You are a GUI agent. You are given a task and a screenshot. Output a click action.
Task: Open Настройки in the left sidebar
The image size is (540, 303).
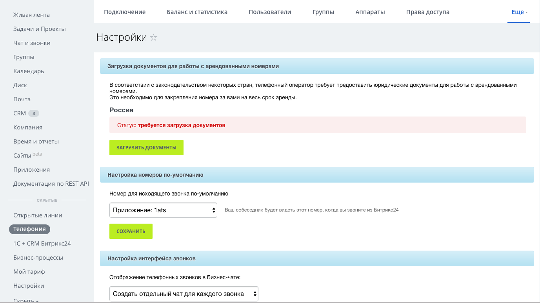[x=29, y=286]
